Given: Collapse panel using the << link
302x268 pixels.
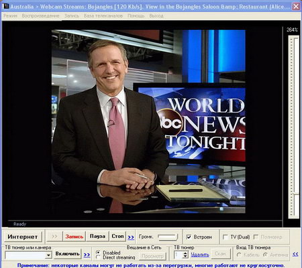Looking at the screenshot, I should 295,254.
